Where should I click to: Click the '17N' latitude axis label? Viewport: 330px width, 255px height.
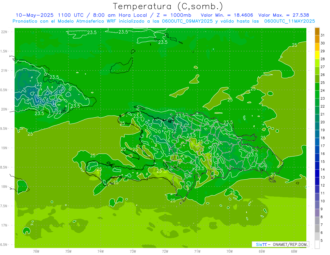[4, 225]
